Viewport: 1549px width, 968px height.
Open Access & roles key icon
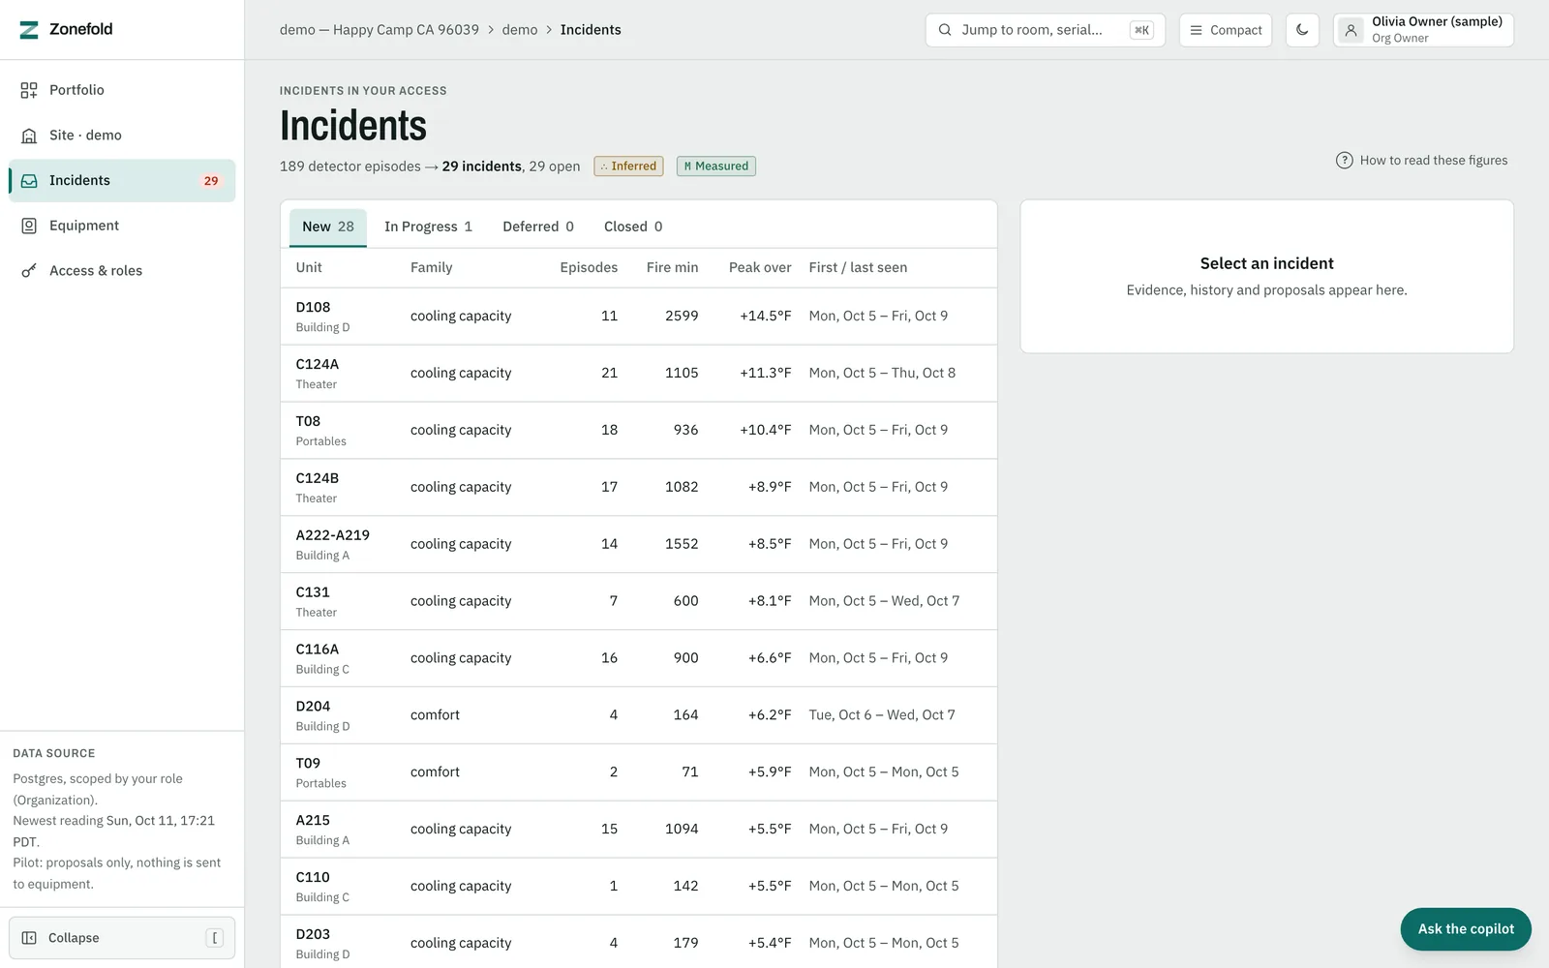point(29,271)
